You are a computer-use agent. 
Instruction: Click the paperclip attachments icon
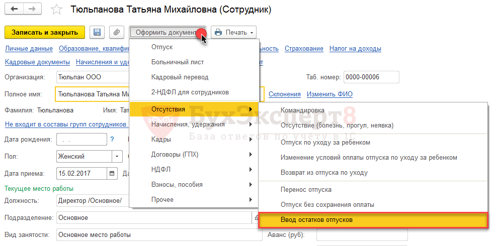117,32
